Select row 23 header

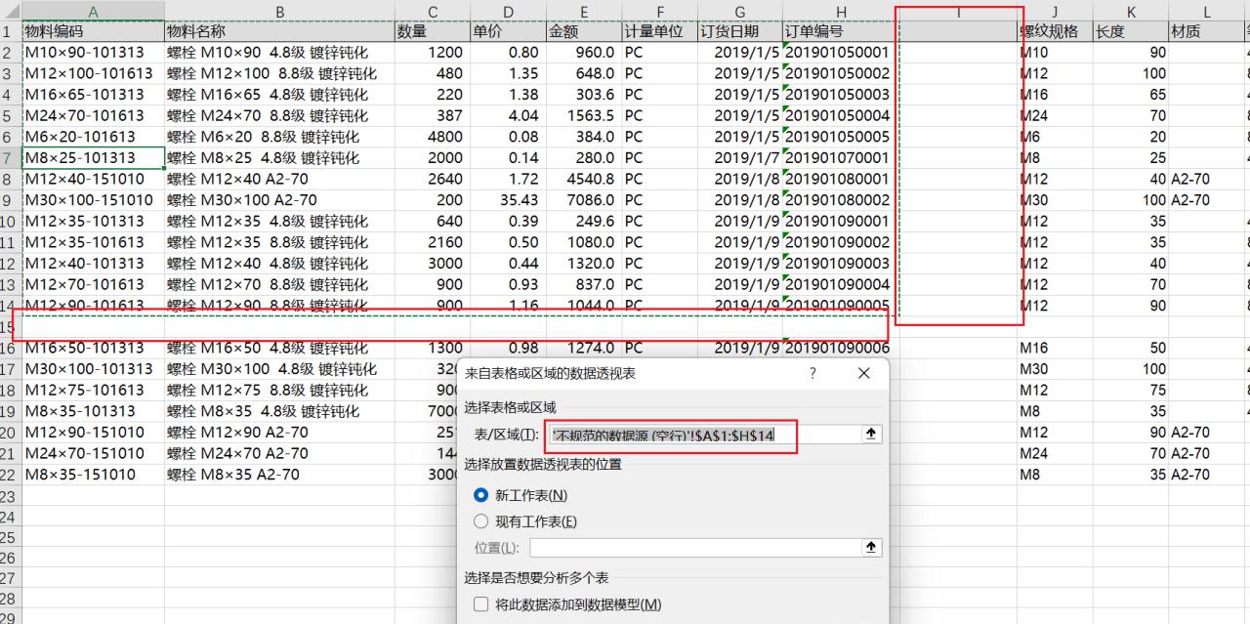coord(10,496)
